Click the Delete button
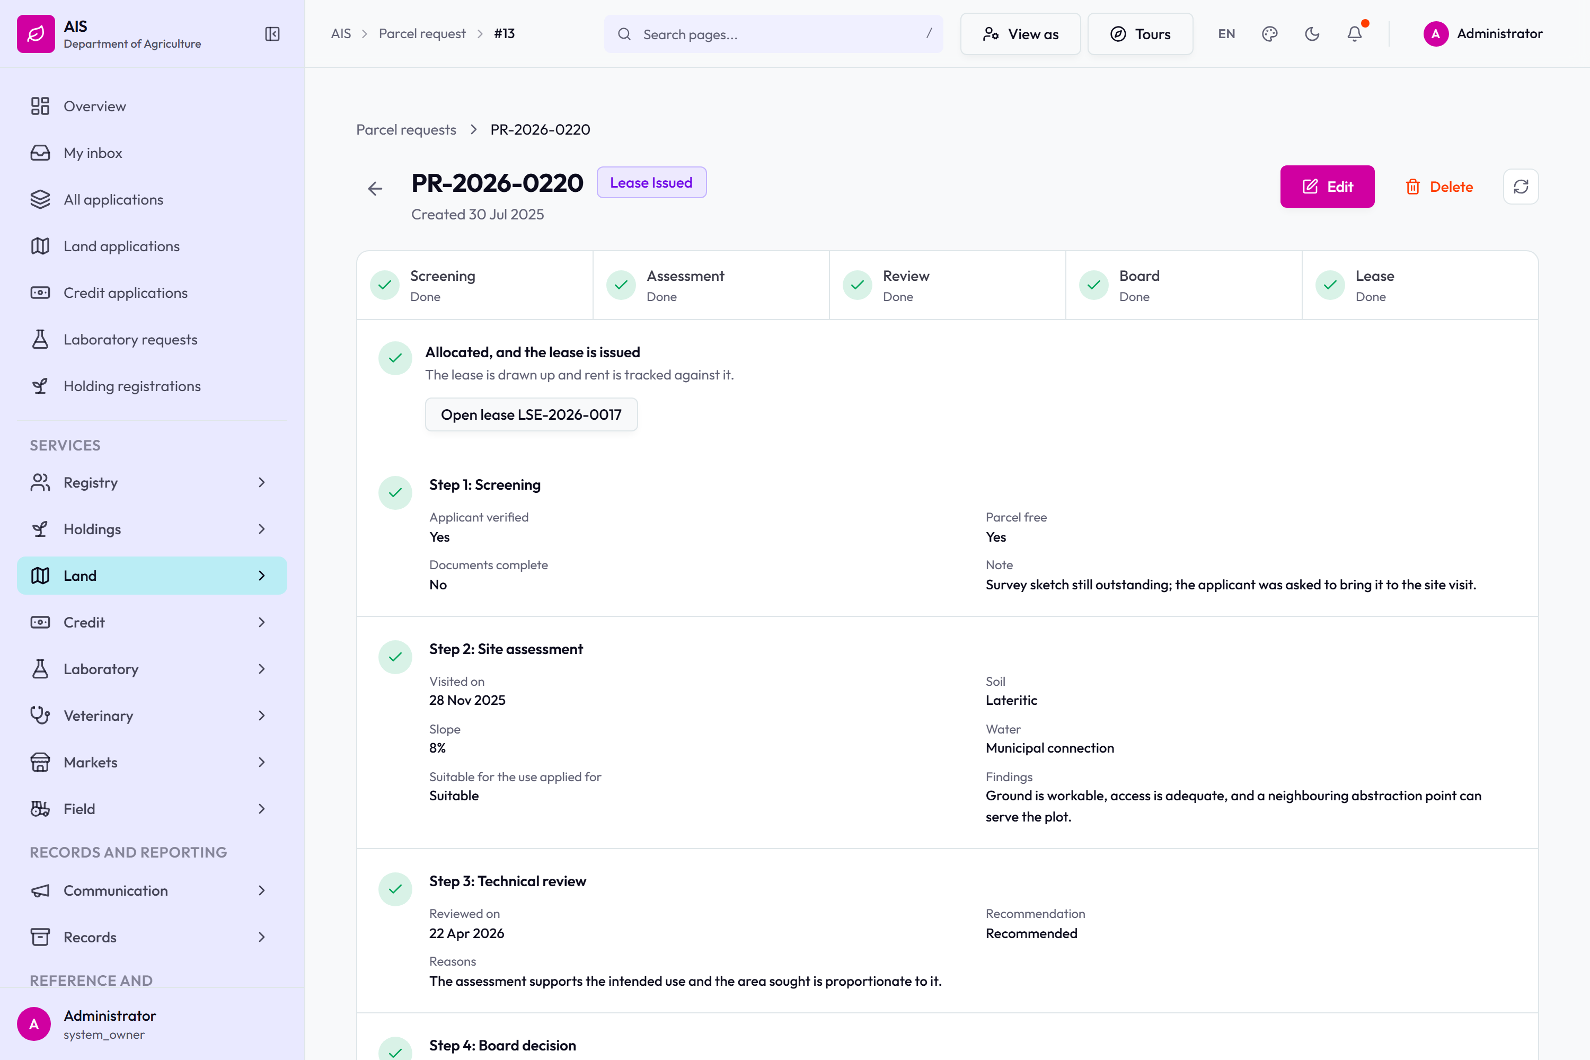Viewport: 1590px width, 1060px height. 1439,187
